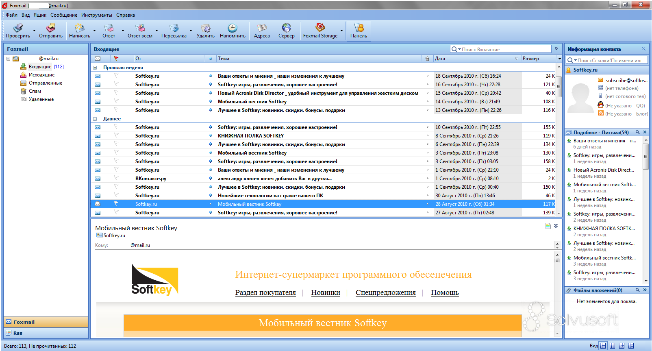Collapse the mail.ru account tree
This screenshot has width=652, height=351.
8,59
